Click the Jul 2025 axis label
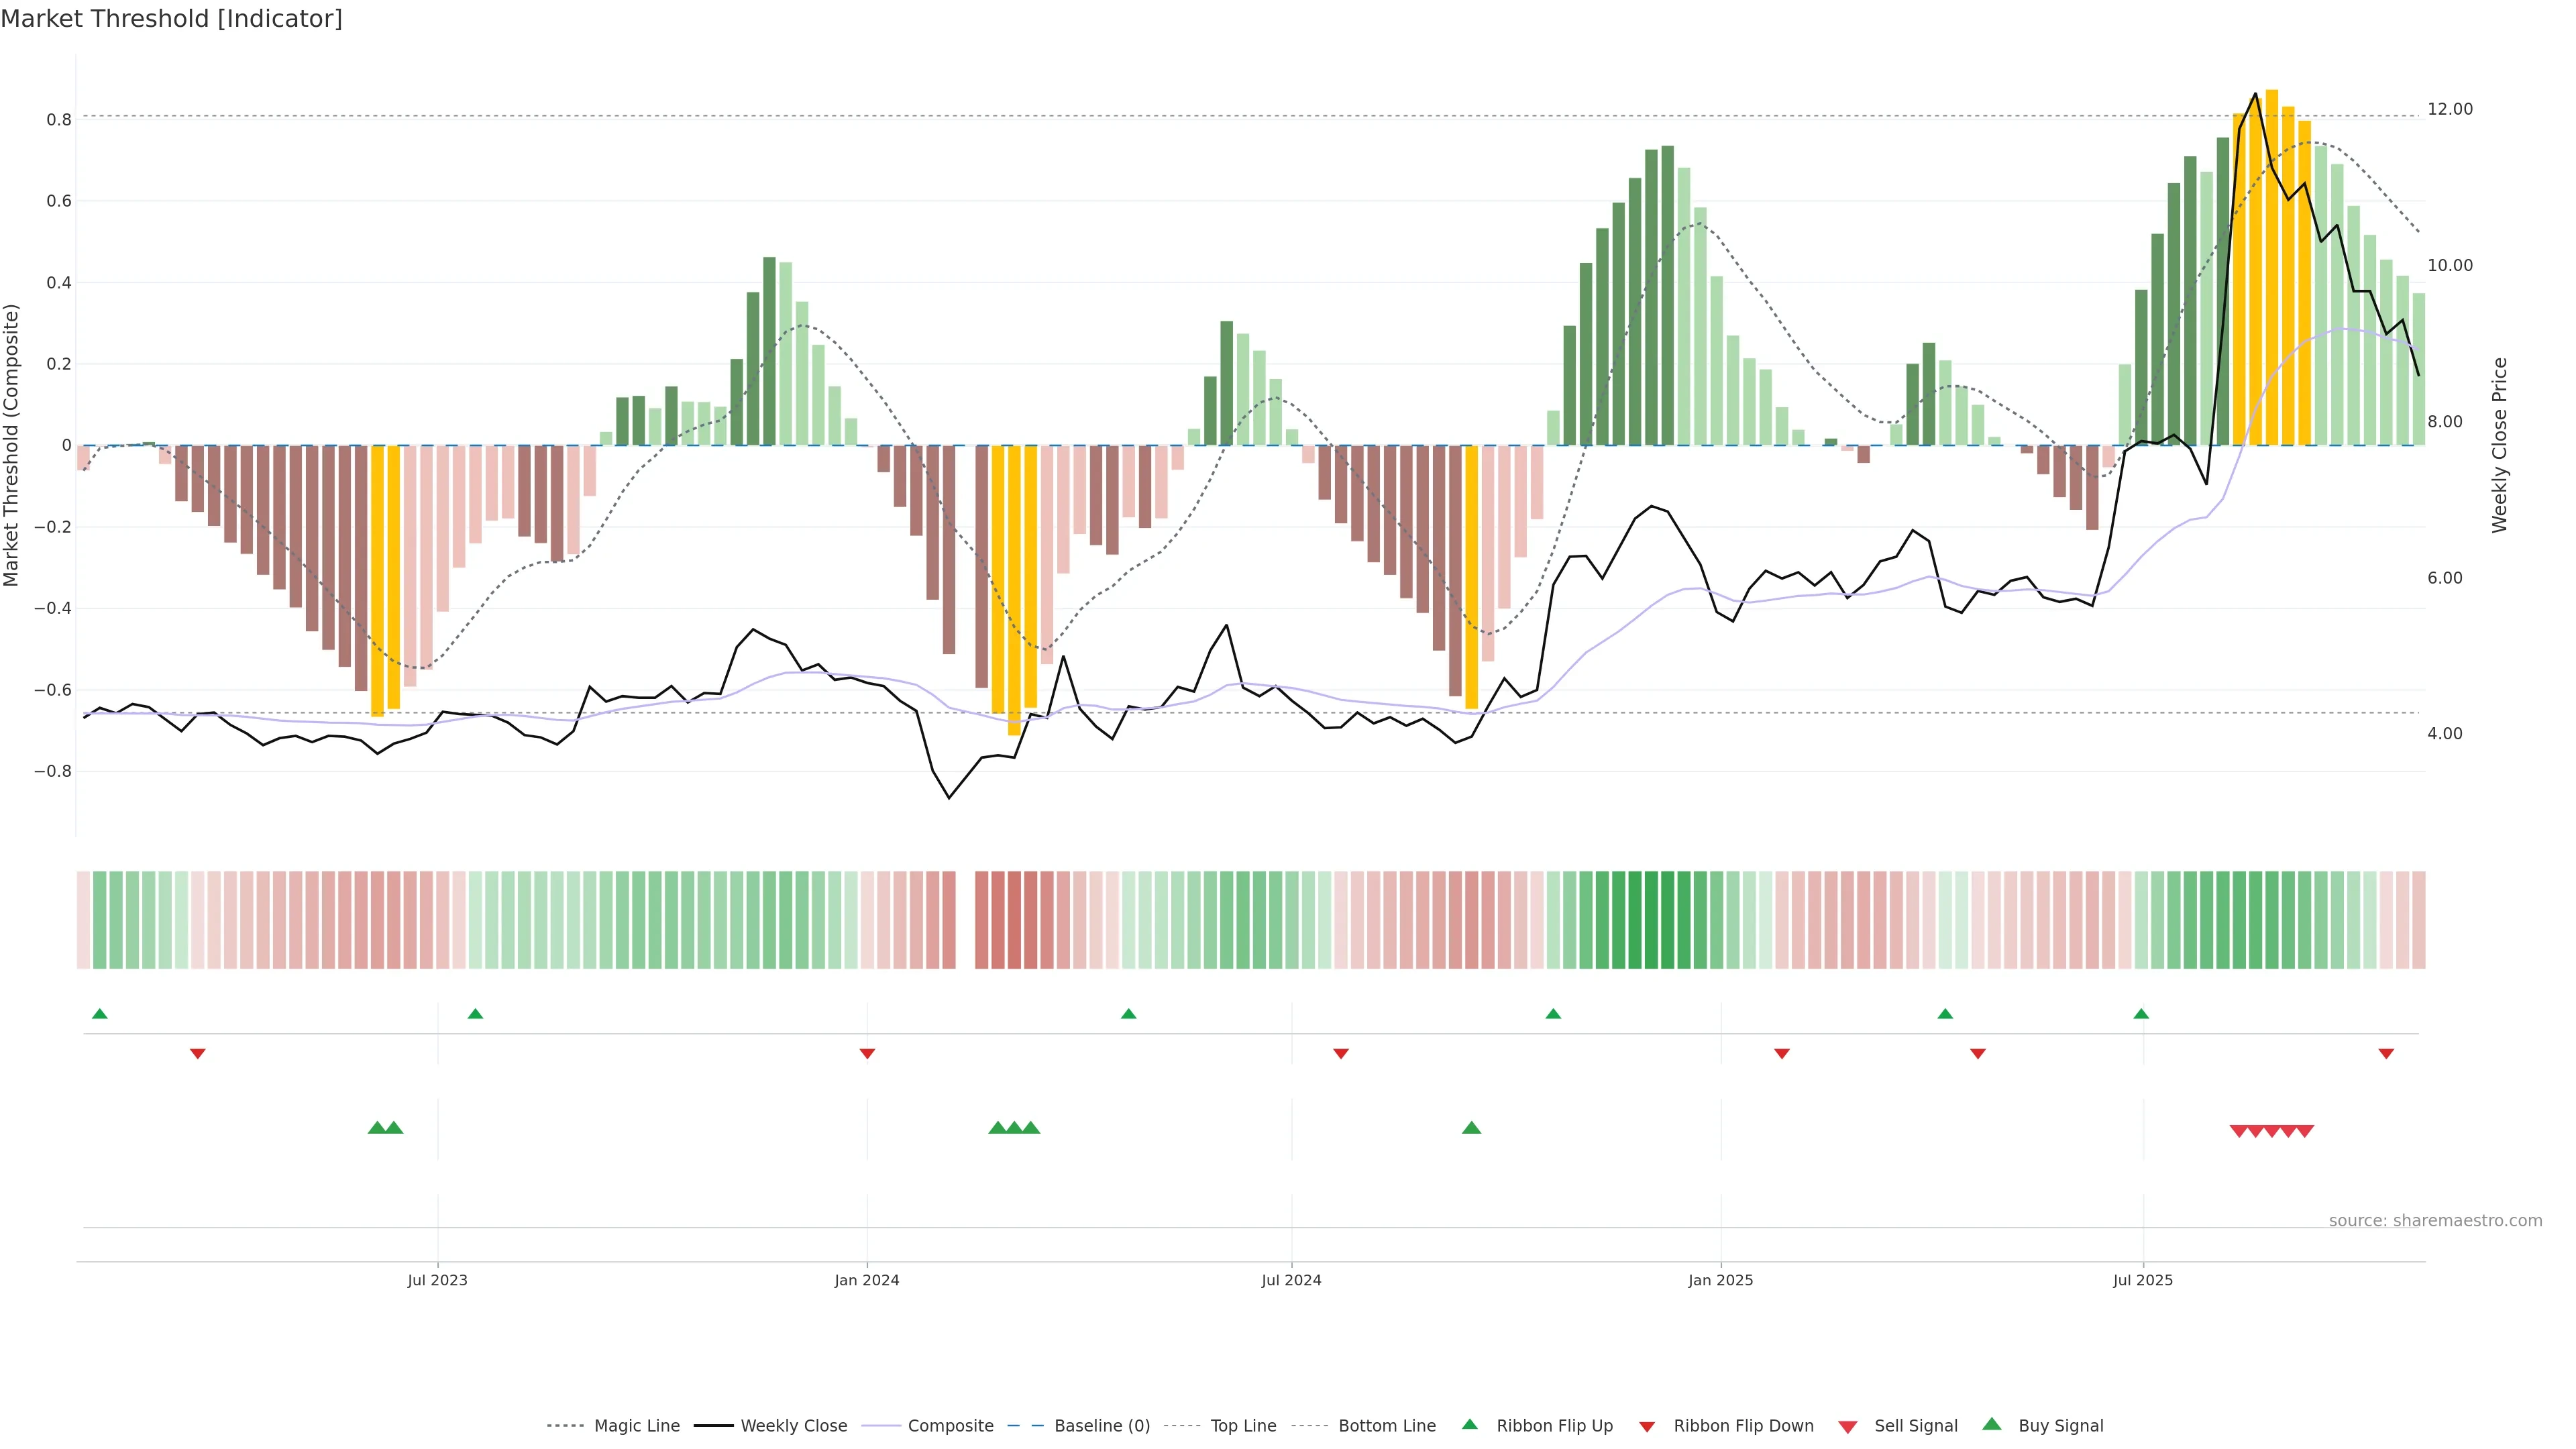The width and height of the screenshot is (2576, 1449). coord(2143,1280)
